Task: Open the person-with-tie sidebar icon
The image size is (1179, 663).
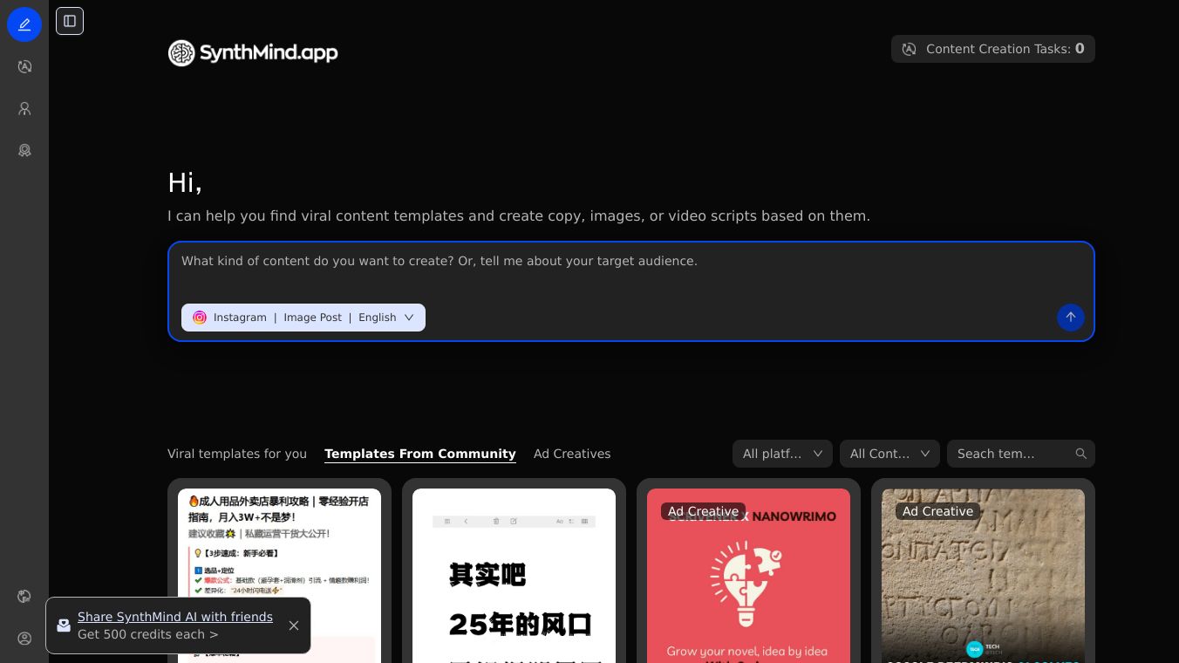Action: pos(24,108)
